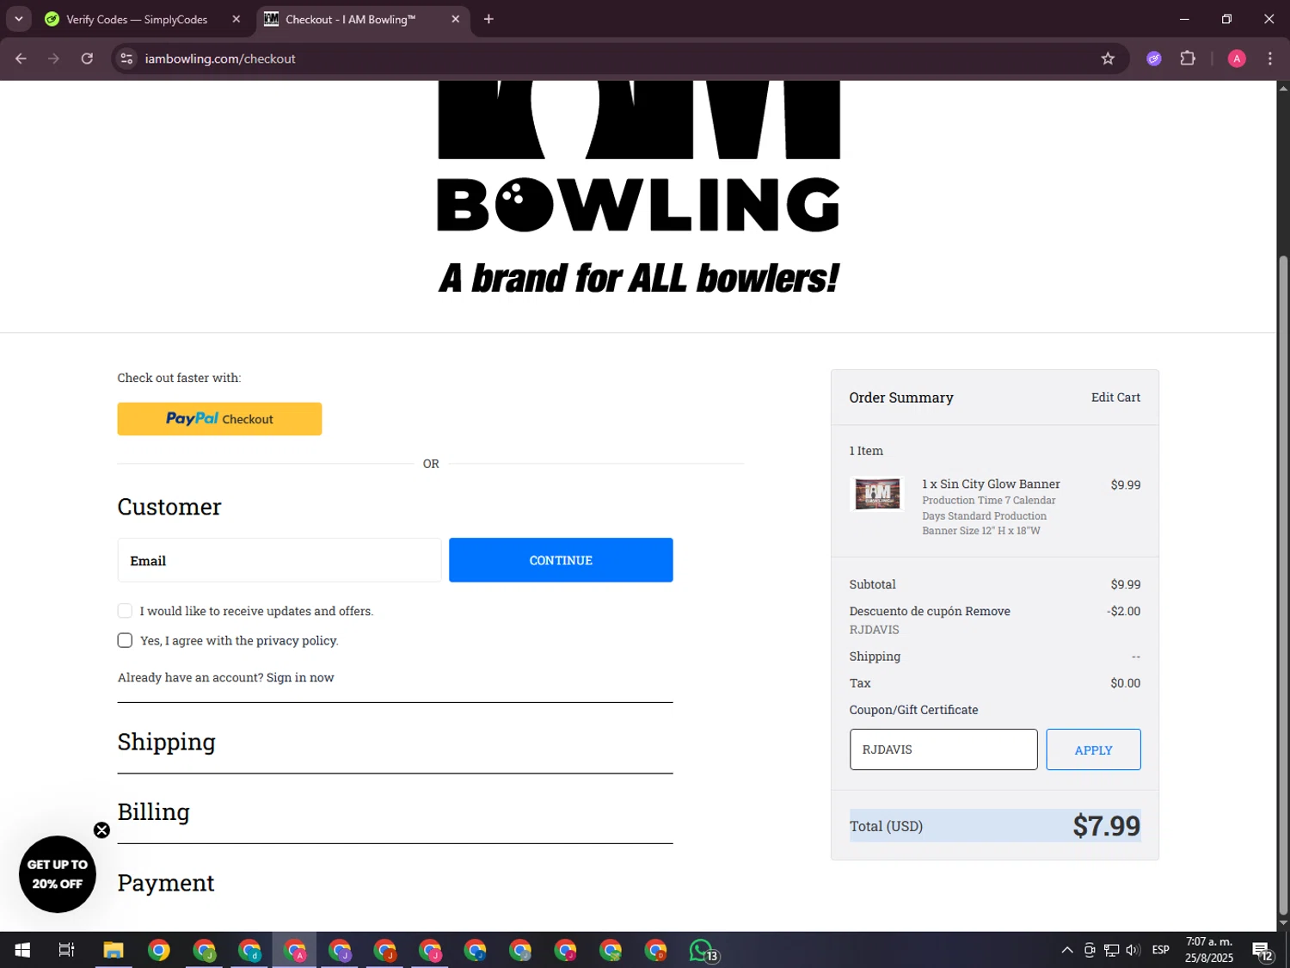View site information icon in address bar
The width and height of the screenshot is (1290, 968).
(x=126, y=59)
